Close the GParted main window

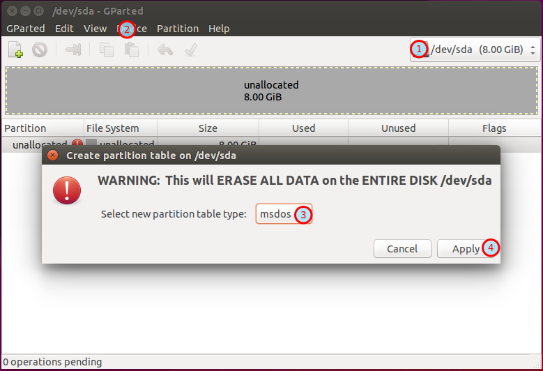pyautogui.click(x=12, y=10)
